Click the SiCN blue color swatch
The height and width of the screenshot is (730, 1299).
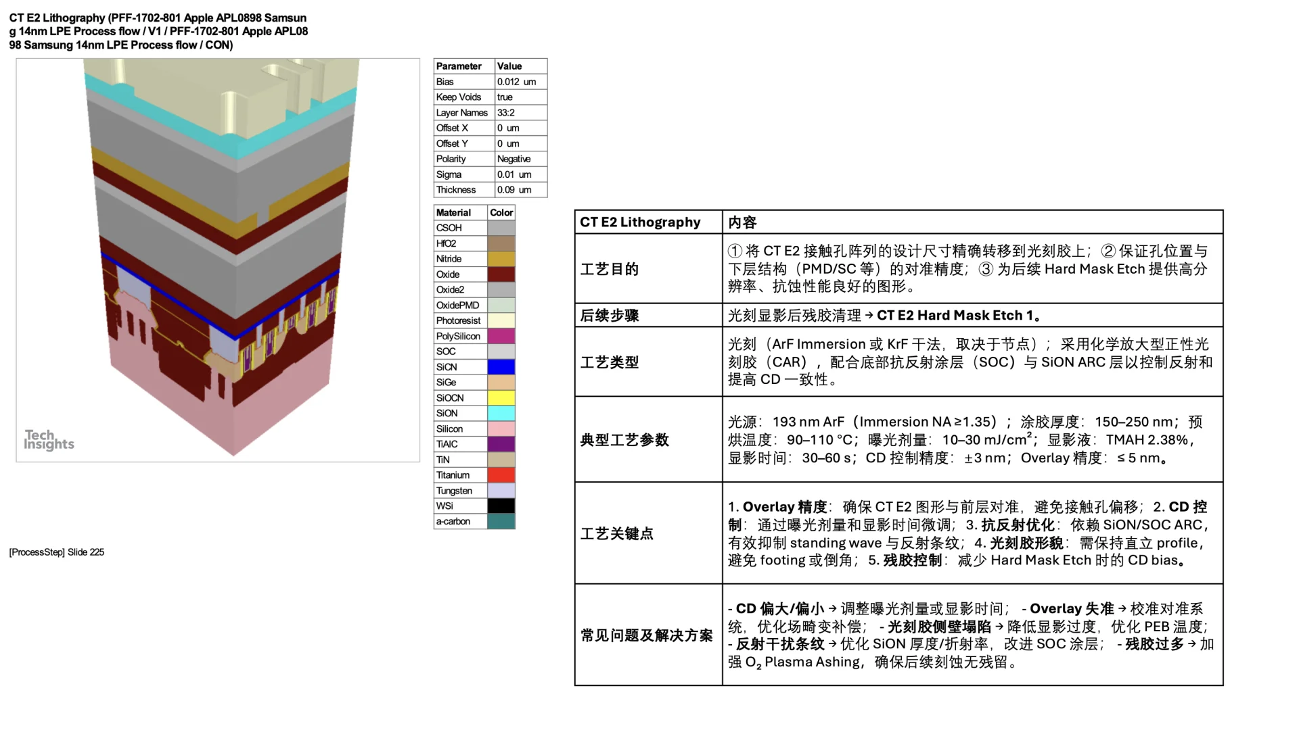[x=501, y=366]
